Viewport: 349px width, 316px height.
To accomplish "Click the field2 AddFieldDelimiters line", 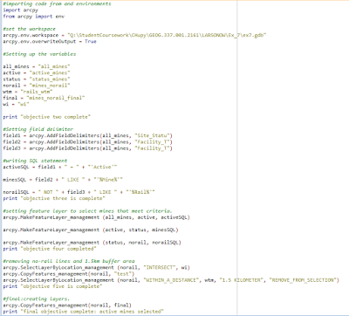I will [x=88, y=142].
